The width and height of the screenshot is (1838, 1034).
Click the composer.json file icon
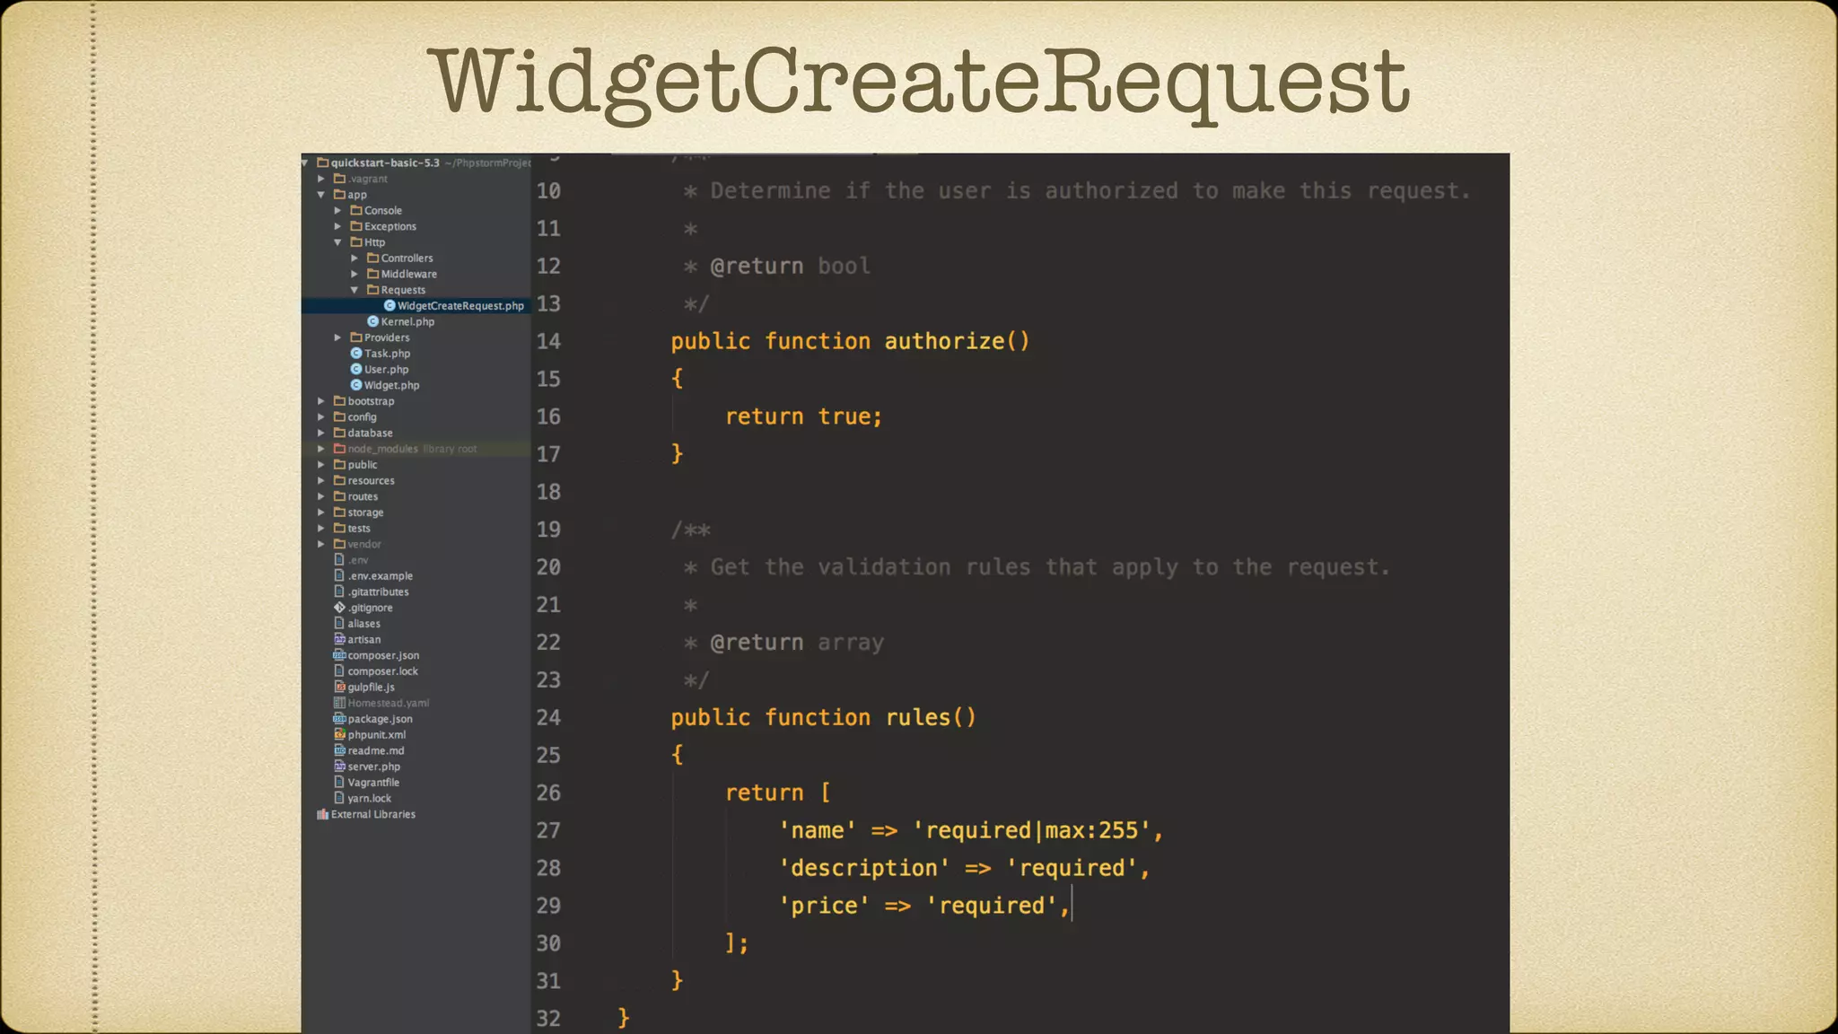pyautogui.click(x=339, y=655)
